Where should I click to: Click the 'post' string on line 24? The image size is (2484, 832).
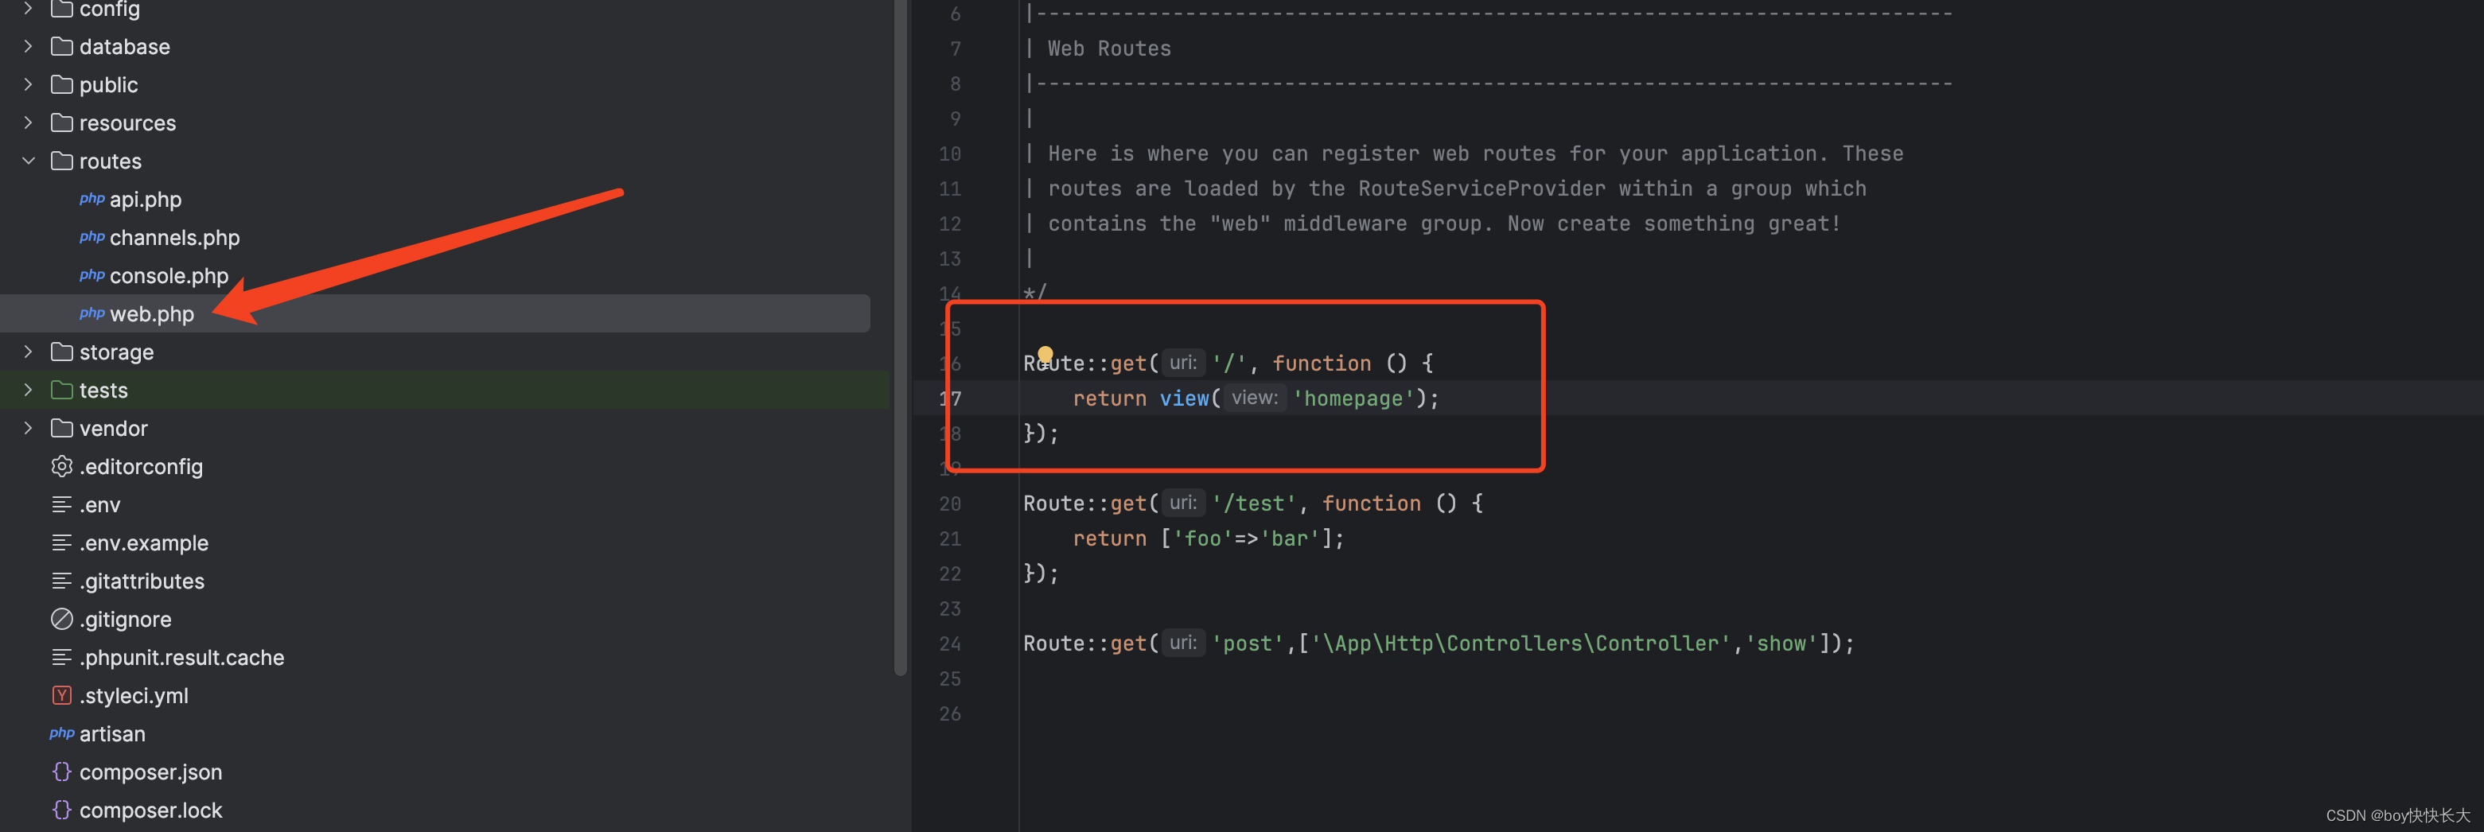(x=1247, y=643)
